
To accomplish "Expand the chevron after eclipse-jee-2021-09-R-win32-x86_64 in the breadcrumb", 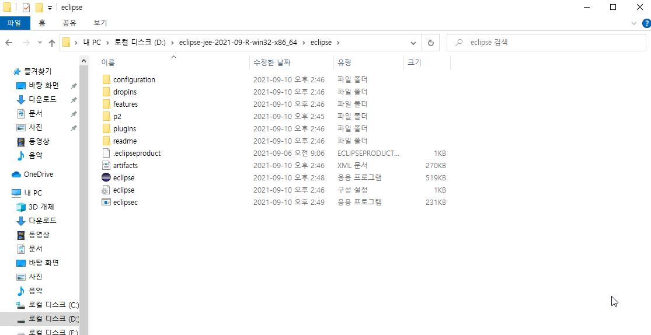I will pyautogui.click(x=303, y=43).
